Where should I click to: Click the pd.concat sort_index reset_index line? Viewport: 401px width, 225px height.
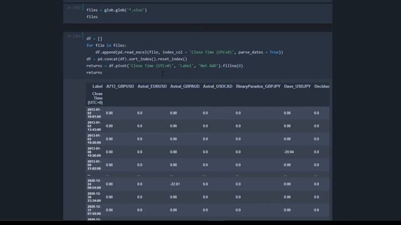click(x=137, y=59)
